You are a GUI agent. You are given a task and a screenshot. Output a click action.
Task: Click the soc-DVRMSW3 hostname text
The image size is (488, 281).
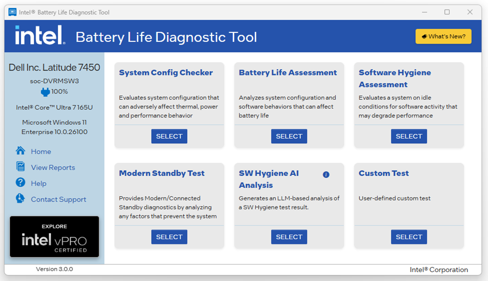pyautogui.click(x=55, y=81)
